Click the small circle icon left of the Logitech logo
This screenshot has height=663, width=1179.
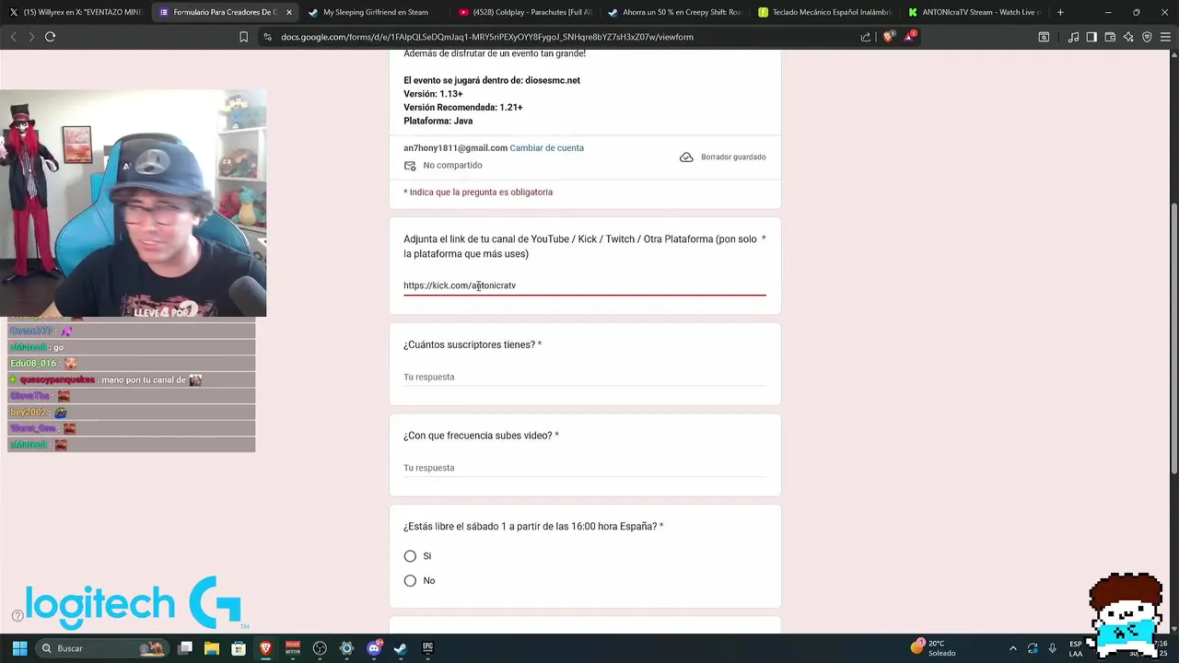pos(18,616)
